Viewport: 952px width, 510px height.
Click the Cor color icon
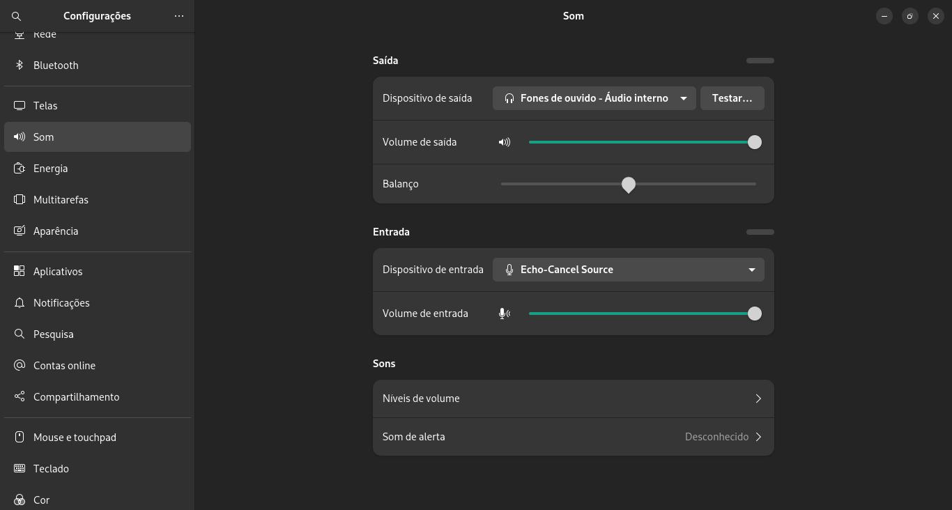(x=20, y=500)
